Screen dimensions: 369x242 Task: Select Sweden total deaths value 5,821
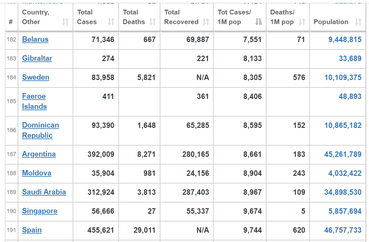coord(146,77)
